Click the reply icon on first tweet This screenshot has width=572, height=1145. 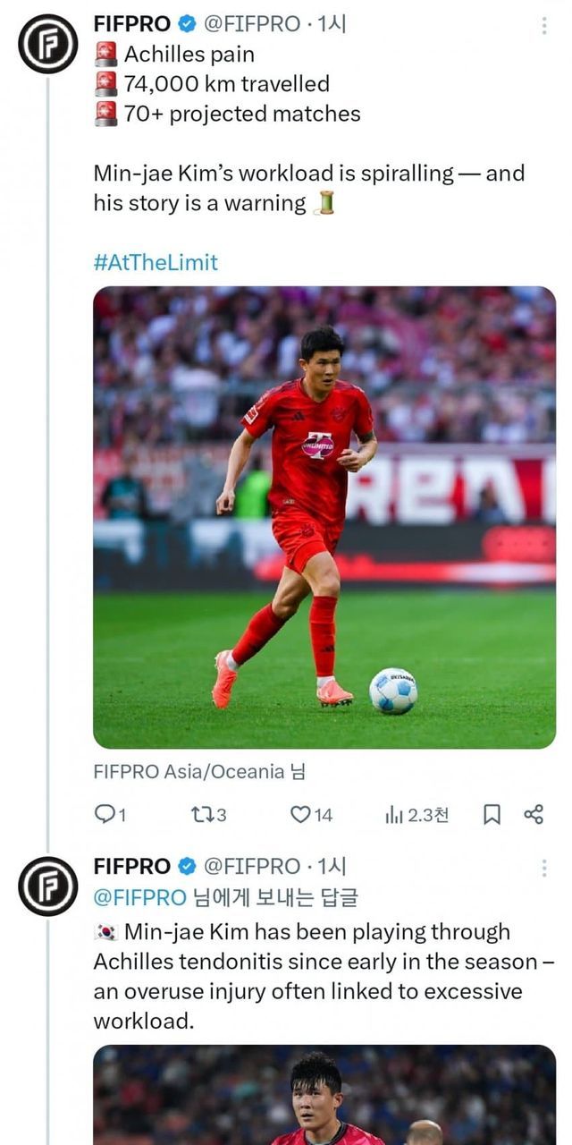(x=105, y=814)
